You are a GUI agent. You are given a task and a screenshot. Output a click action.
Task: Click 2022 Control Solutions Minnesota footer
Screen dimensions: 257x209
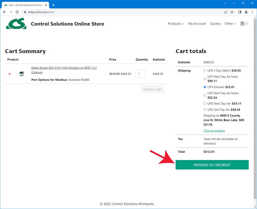[x=127, y=204]
